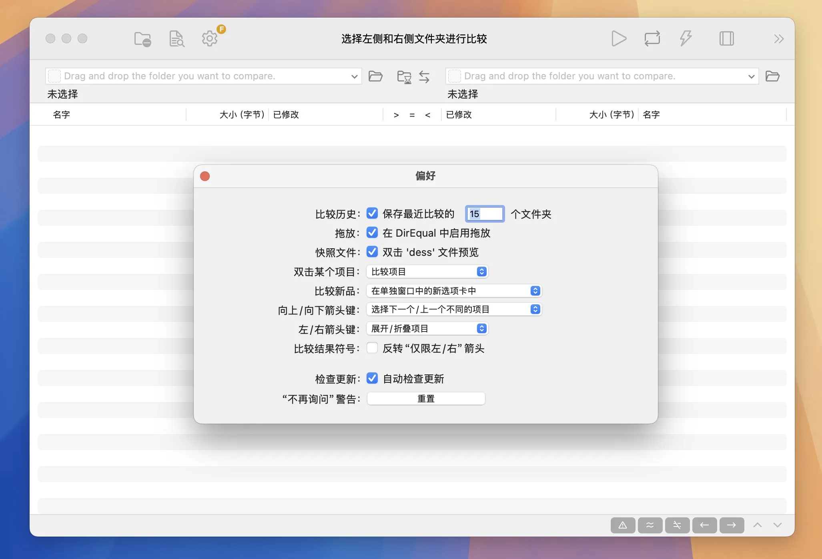
Task: Click the < comparison column header
Action: 428,115
